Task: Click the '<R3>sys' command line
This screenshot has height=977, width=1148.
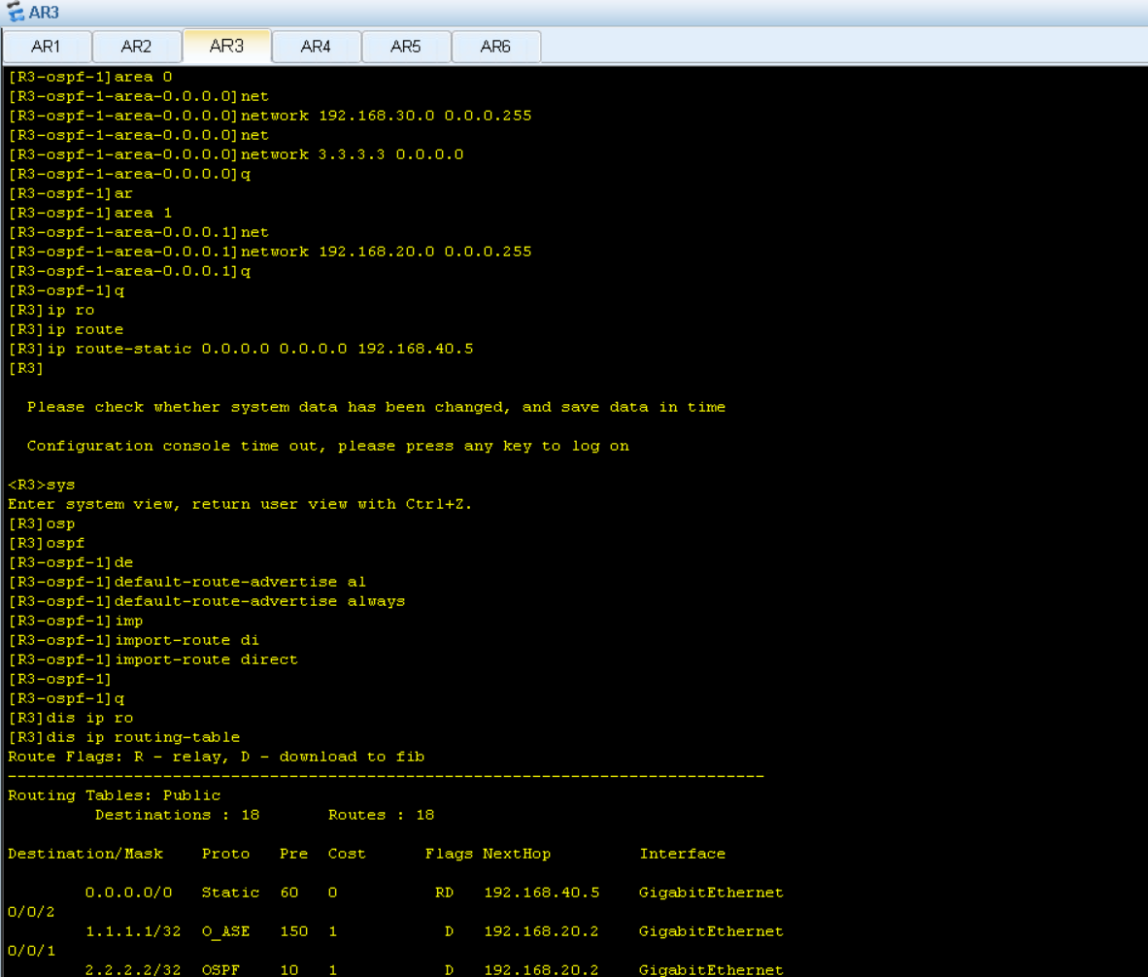Action: [42, 486]
